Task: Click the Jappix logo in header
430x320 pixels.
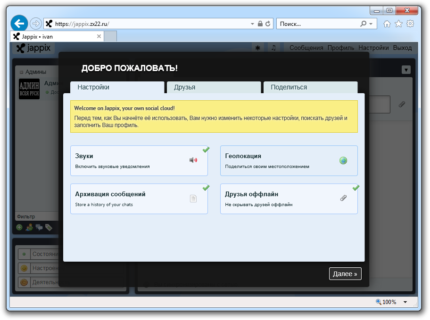Action: tap(33, 48)
